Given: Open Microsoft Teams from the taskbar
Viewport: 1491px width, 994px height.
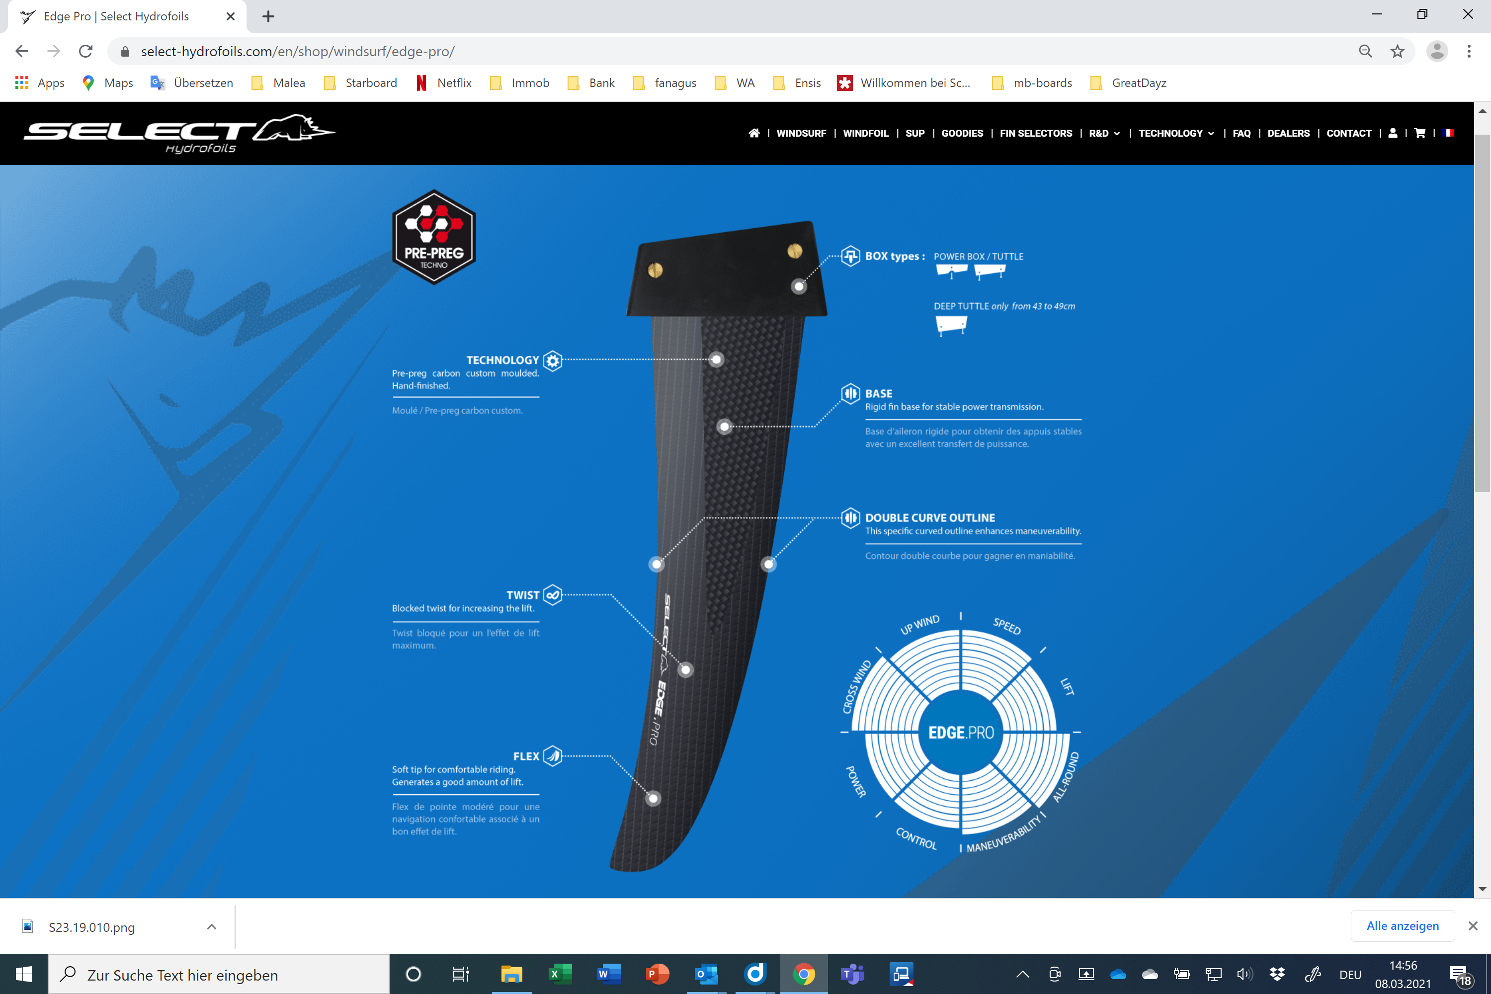Looking at the screenshot, I should [853, 974].
